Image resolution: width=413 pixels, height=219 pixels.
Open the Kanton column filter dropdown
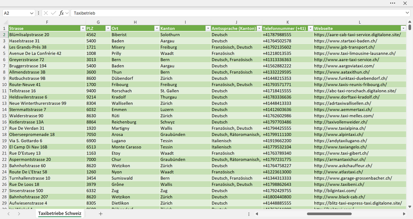point(208,28)
